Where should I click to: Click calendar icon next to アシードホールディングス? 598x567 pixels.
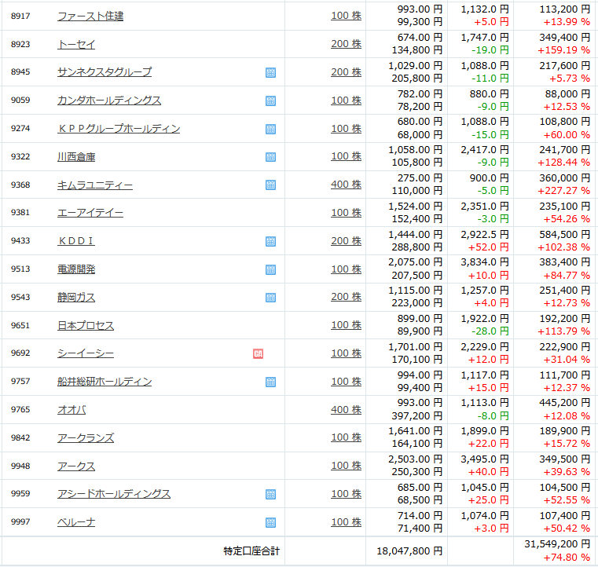tap(270, 494)
